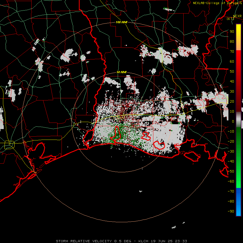This screenshot has width=243, height=243.
Task: Click the -70 value on the velocity scale
Action: [x=231, y=191]
